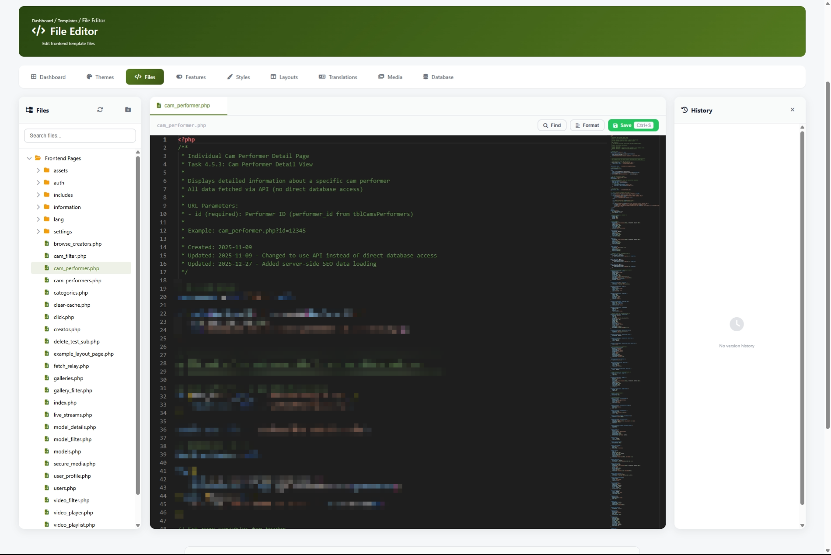Open the Layouts section
Viewport: 831px width, 555px height.
tap(283, 77)
